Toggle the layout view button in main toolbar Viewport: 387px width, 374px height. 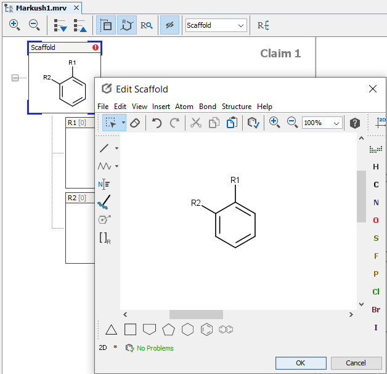pyautogui.click(x=106, y=25)
